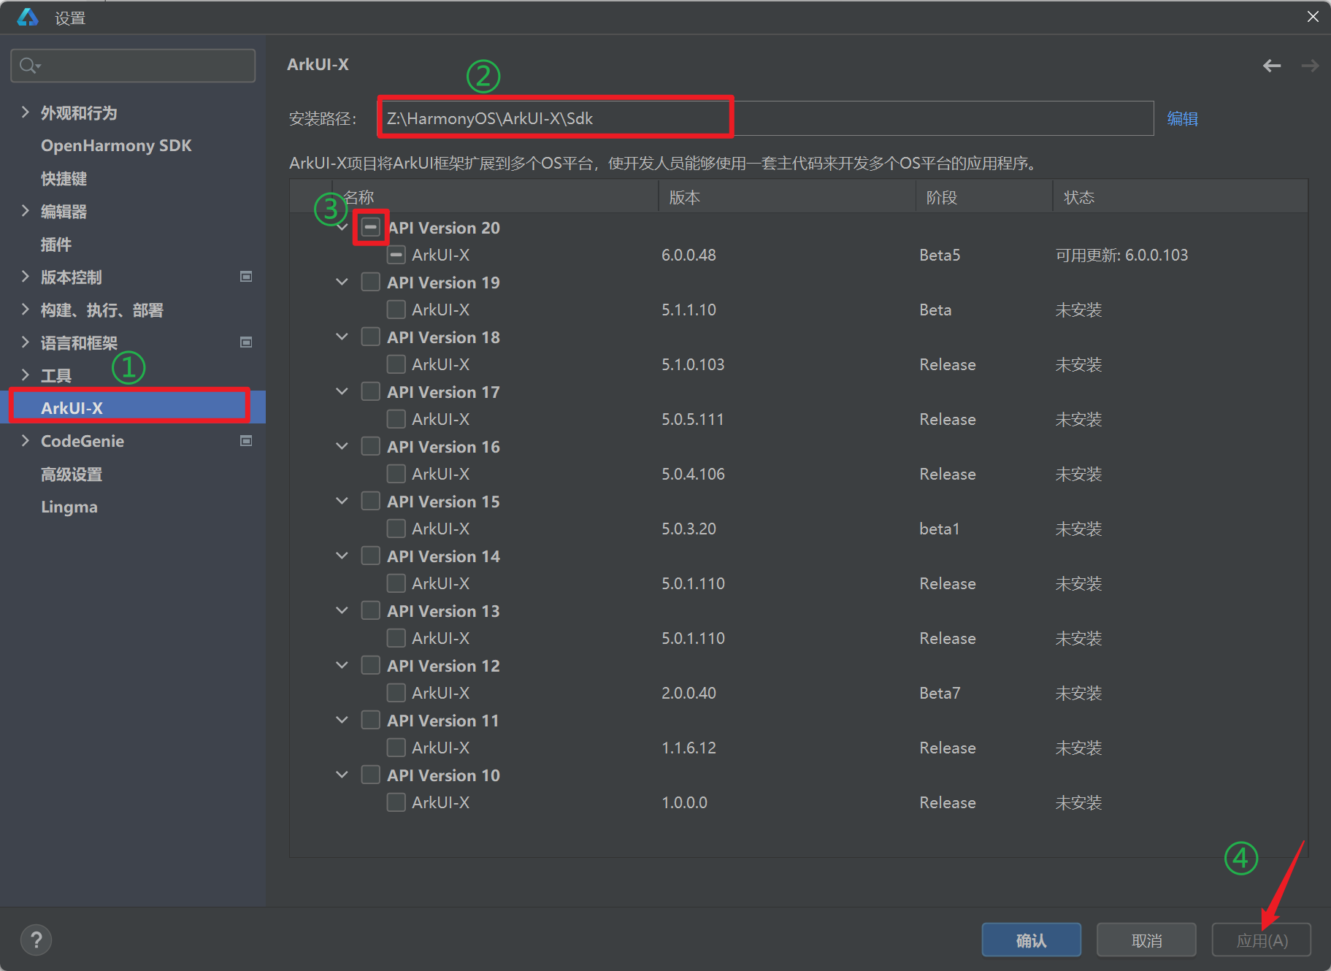The image size is (1331, 971).
Task: Collapse the API Version 11 group
Action: tap(342, 721)
